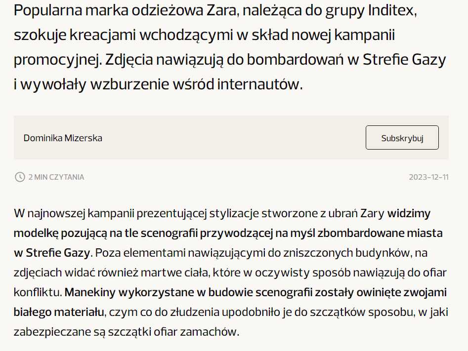This screenshot has width=468, height=351.
Task: Click "szokuje kreacjami" in the lead
Action: (x=75, y=35)
